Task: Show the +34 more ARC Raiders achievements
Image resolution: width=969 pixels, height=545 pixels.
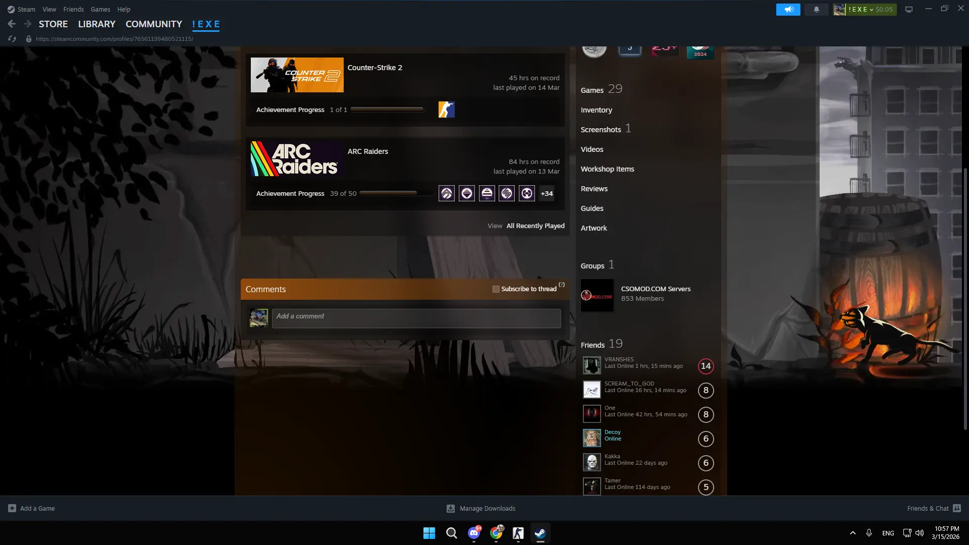Action: pyautogui.click(x=547, y=193)
